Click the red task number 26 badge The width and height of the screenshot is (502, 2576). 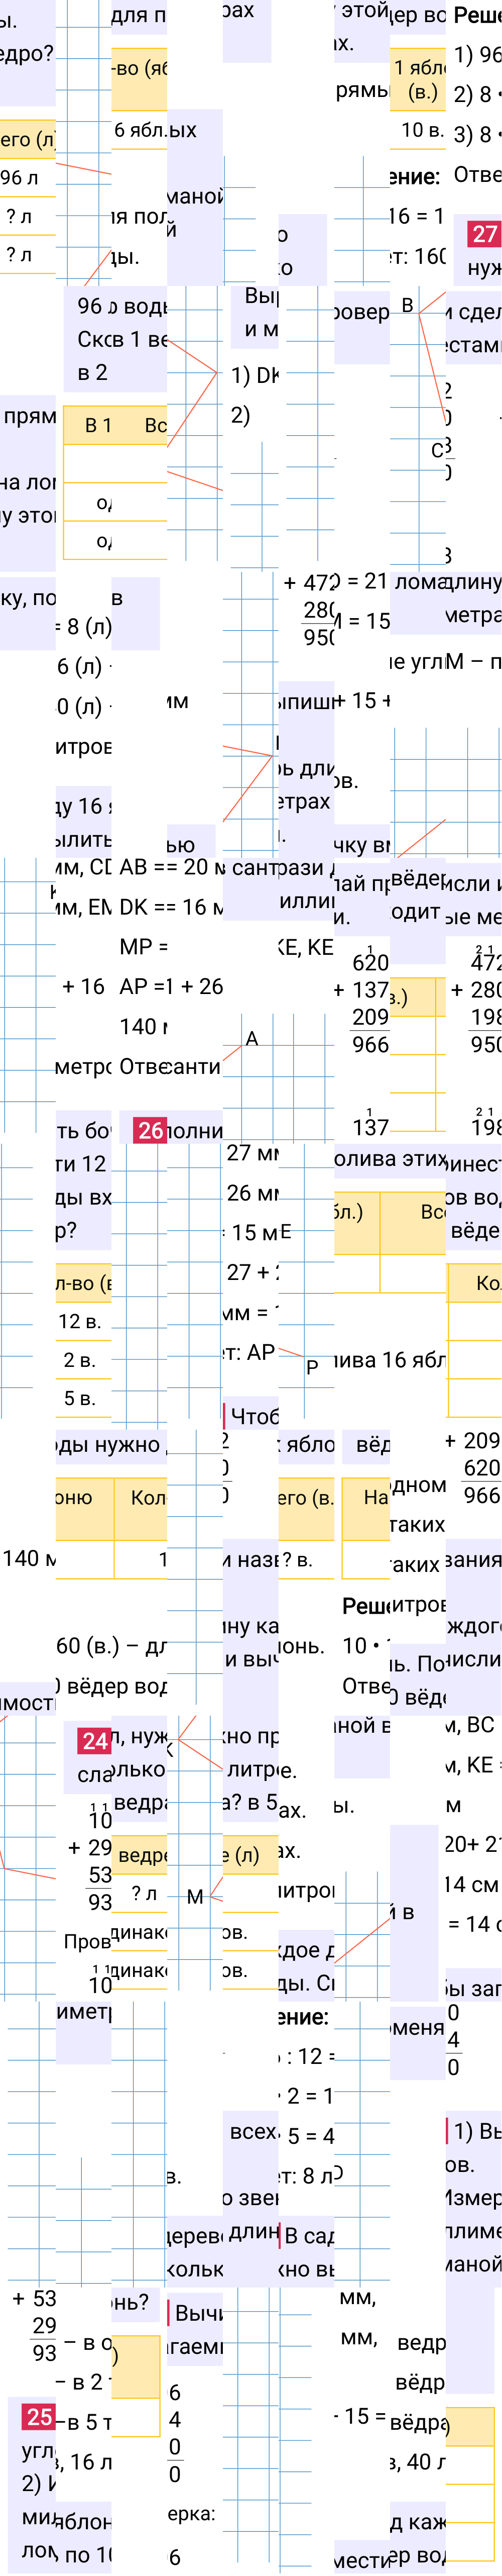150,1130
